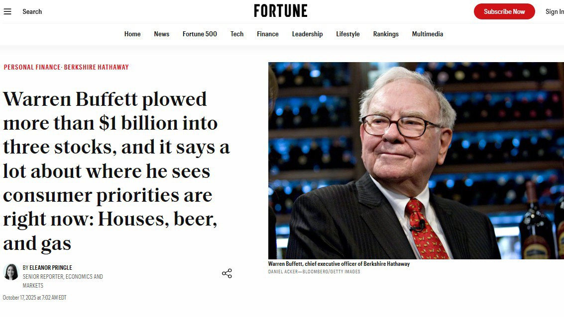Go to the Multimedia section
Image resolution: width=564 pixels, height=317 pixels.
tap(428, 34)
